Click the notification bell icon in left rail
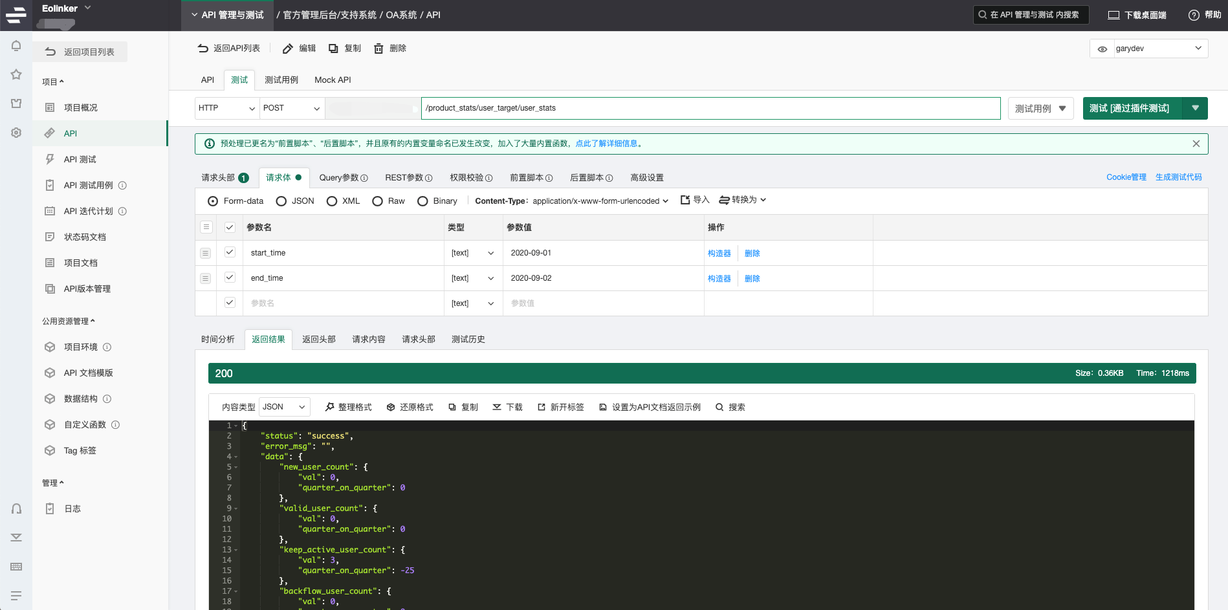 point(16,46)
